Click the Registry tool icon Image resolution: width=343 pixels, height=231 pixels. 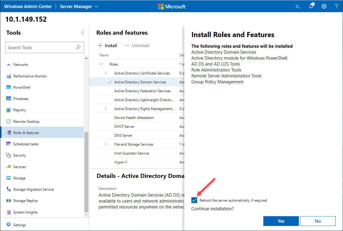pos(9,110)
